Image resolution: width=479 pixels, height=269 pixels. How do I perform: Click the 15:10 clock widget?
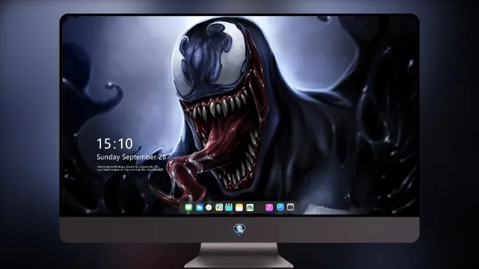point(114,143)
